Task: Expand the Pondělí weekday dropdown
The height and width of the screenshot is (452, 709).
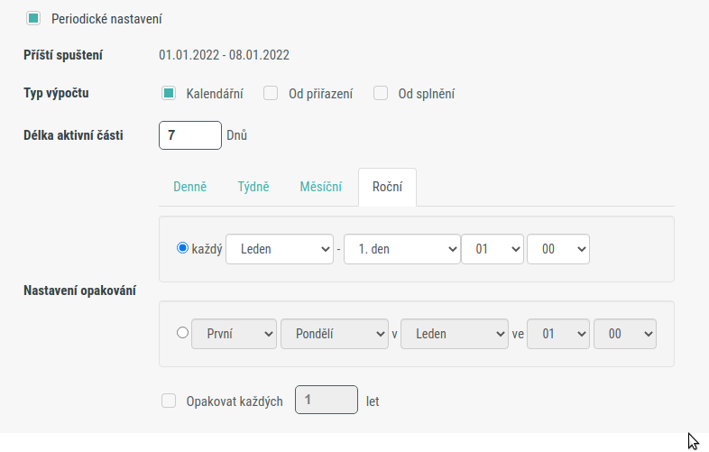Action: (x=335, y=334)
